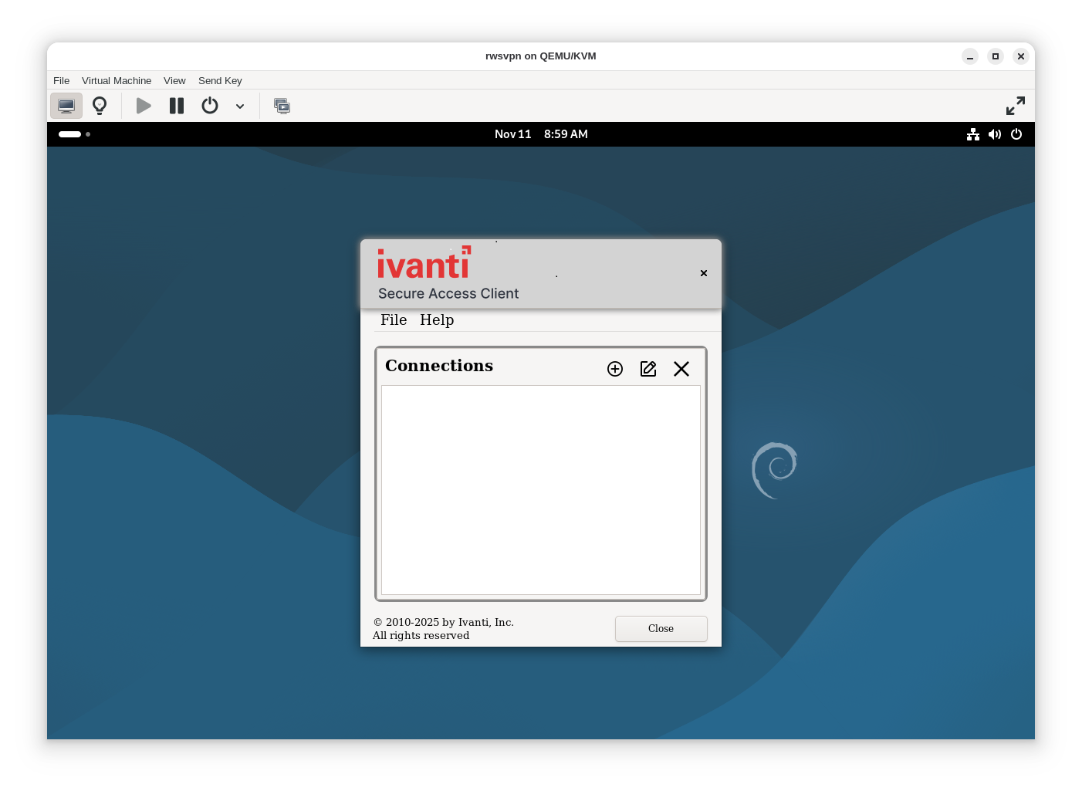
Task: Open the Virtual Machine menu
Action: pos(117,80)
